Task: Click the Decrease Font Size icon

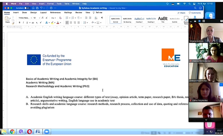Action: coord(47,18)
